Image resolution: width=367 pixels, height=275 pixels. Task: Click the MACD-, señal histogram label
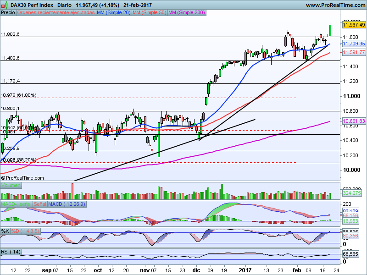[16, 204]
